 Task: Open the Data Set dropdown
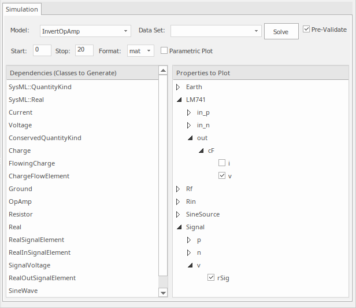click(x=216, y=31)
